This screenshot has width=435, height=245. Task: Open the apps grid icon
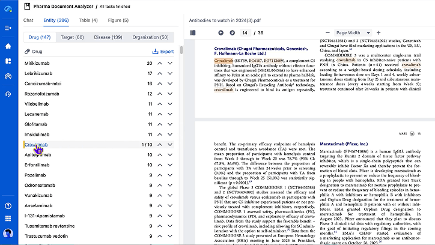coord(8,219)
